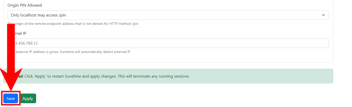Click the chevron arrow on the PIN dropdown

click(x=323, y=15)
